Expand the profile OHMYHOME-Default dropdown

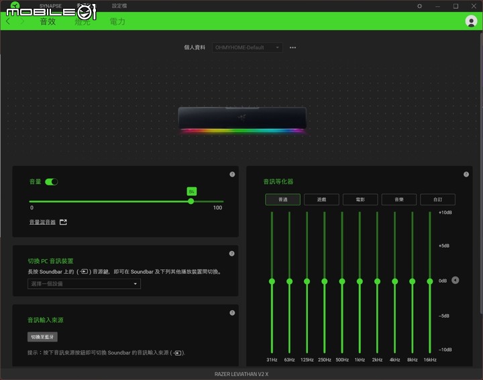247,48
